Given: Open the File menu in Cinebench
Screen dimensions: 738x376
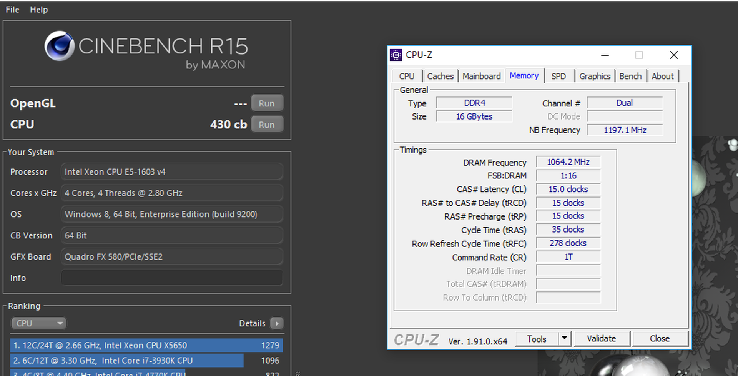Looking at the screenshot, I should [12, 10].
